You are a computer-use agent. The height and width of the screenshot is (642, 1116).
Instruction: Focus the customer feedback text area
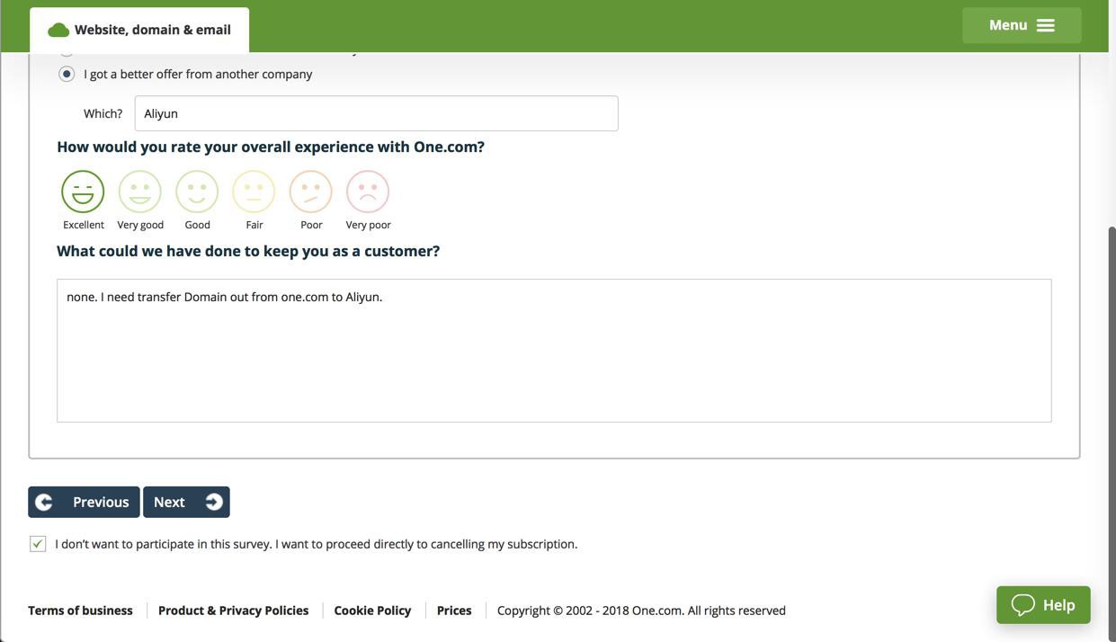coord(554,351)
